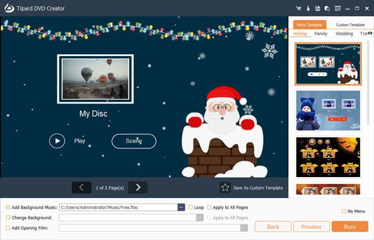Open the feedback chat icon

[x=327, y=9]
